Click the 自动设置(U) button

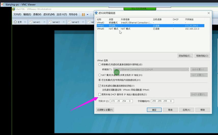[199, 69]
